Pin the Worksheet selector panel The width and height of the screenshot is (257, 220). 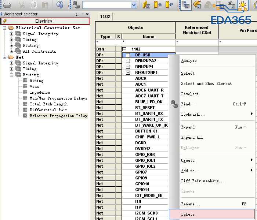point(77,14)
